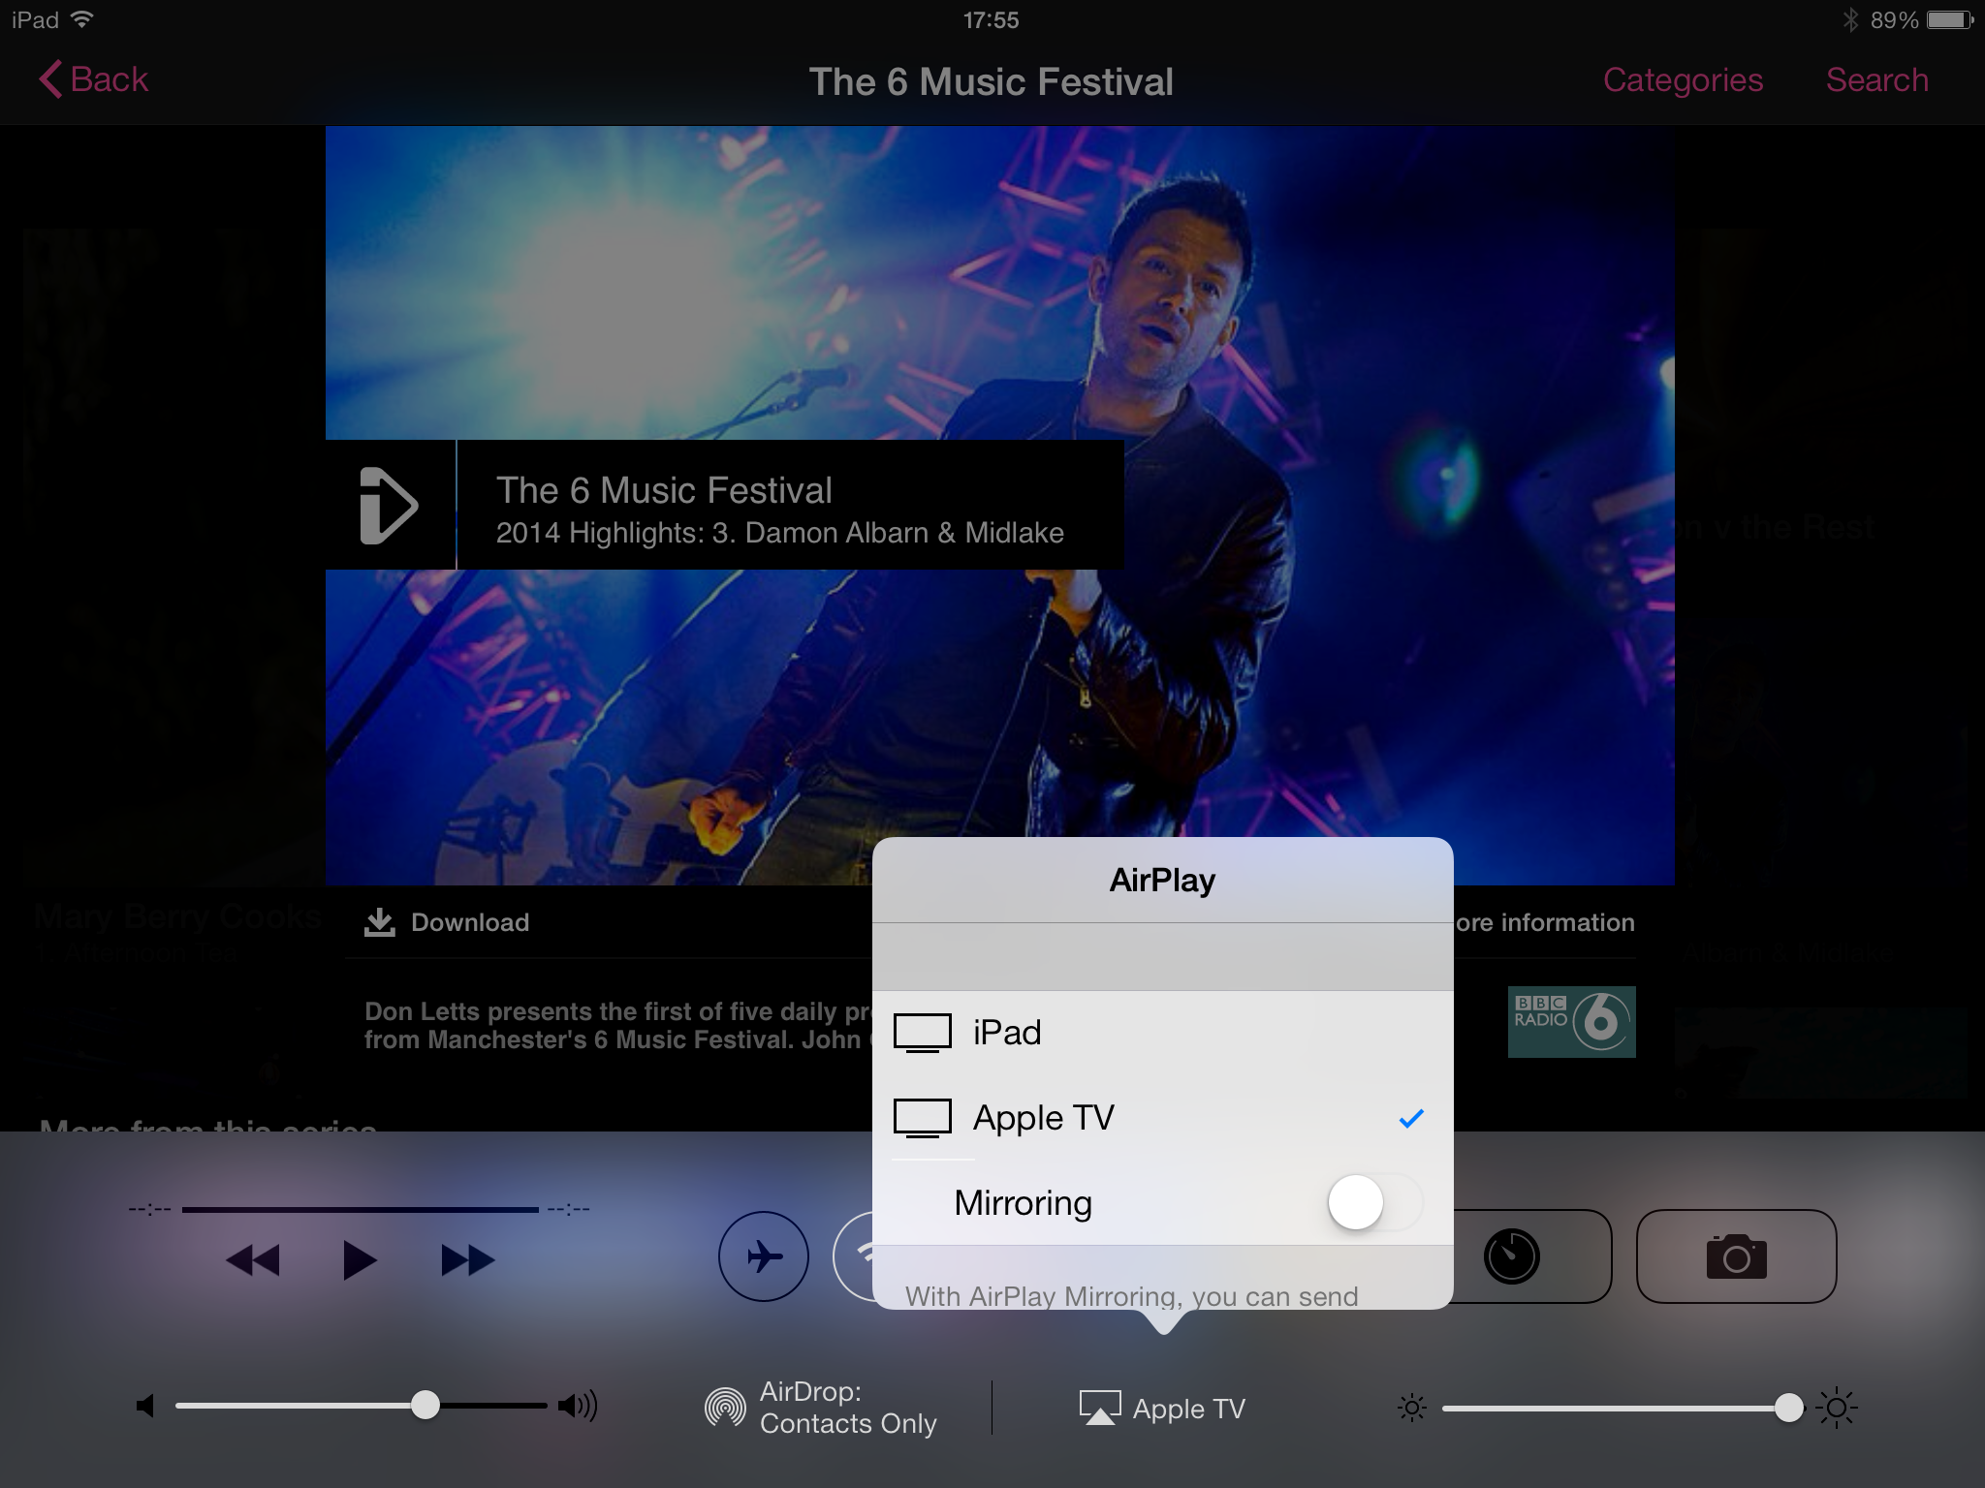The height and width of the screenshot is (1488, 1985).
Task: Tap the low brightness sun icon
Action: pyautogui.click(x=1412, y=1407)
